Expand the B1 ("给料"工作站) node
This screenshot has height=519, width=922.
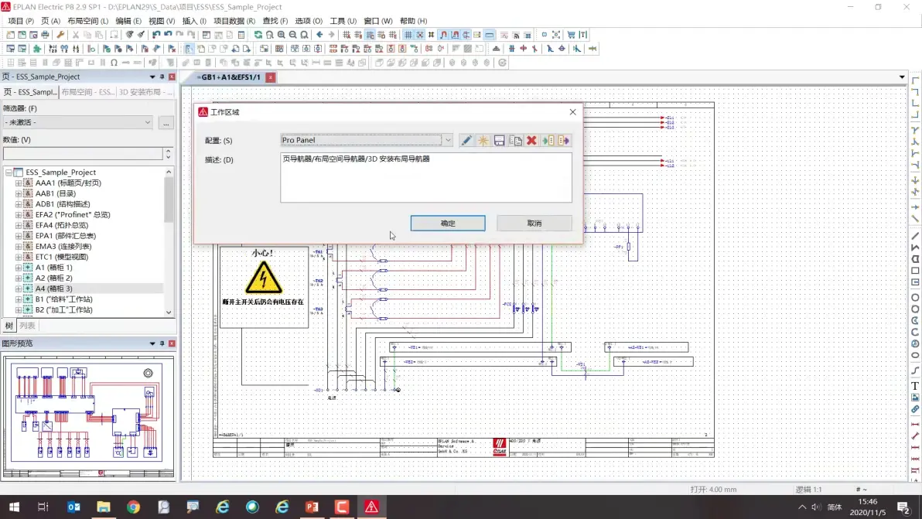point(19,299)
